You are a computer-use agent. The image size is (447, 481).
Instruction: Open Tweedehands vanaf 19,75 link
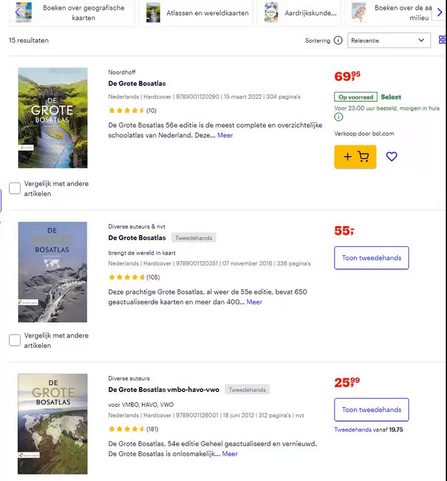pyautogui.click(x=369, y=430)
